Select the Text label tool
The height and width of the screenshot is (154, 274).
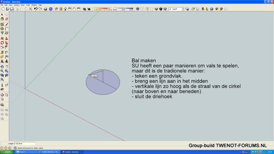click(x=7, y=57)
